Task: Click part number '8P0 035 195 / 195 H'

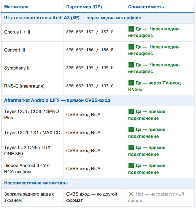Action: pos(90,68)
